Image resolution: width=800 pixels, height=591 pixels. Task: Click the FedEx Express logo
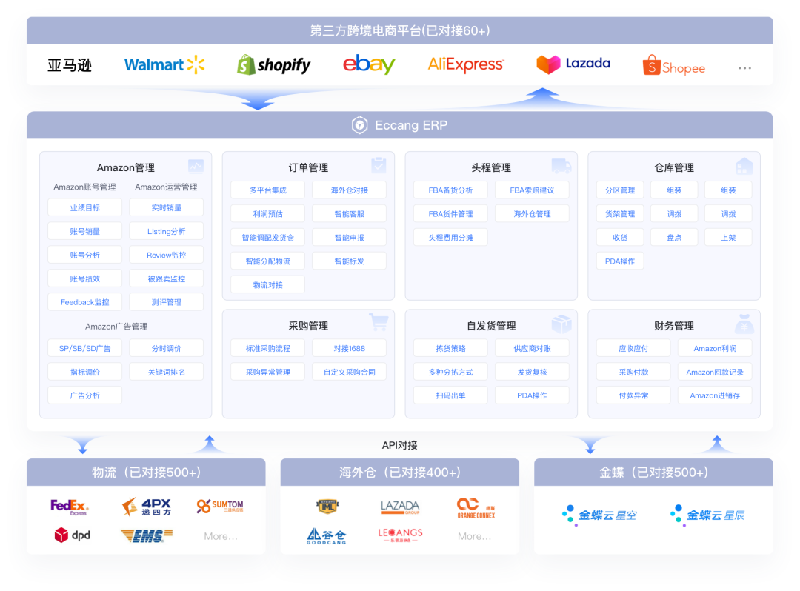pyautogui.click(x=69, y=507)
